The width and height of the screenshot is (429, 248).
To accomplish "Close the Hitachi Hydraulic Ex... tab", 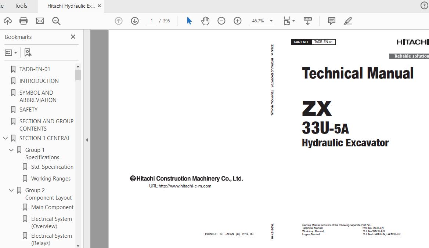I will click(x=99, y=6).
